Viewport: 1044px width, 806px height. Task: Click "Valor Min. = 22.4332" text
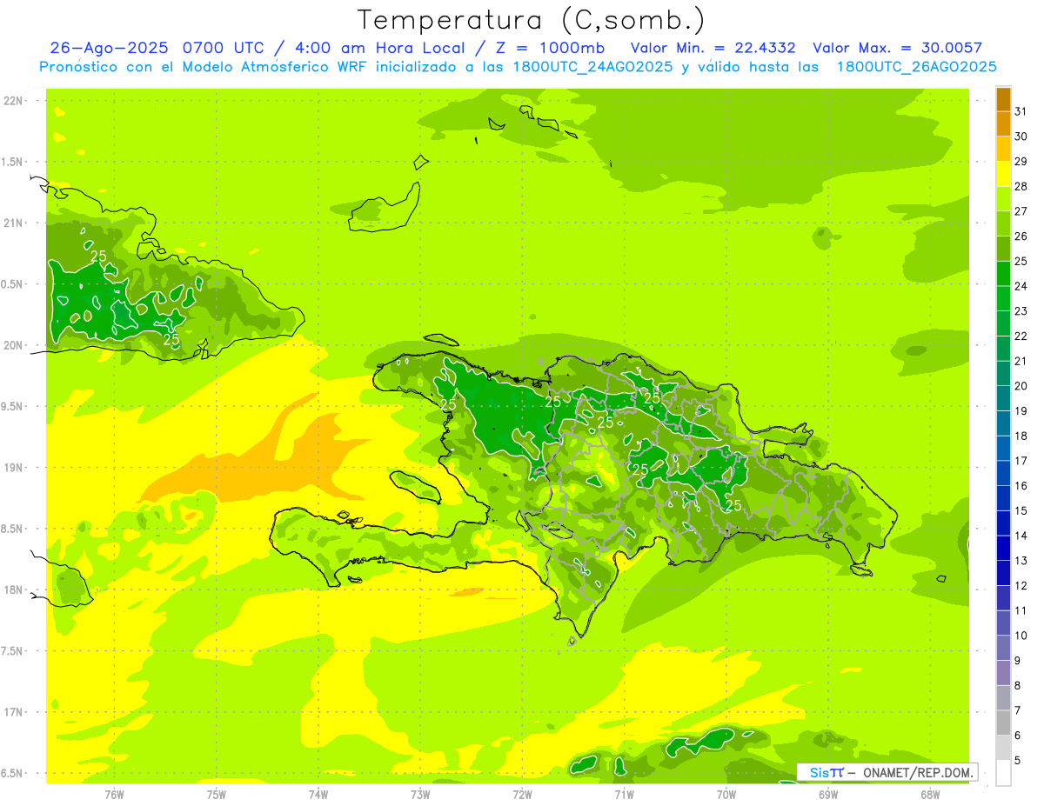[x=713, y=48]
